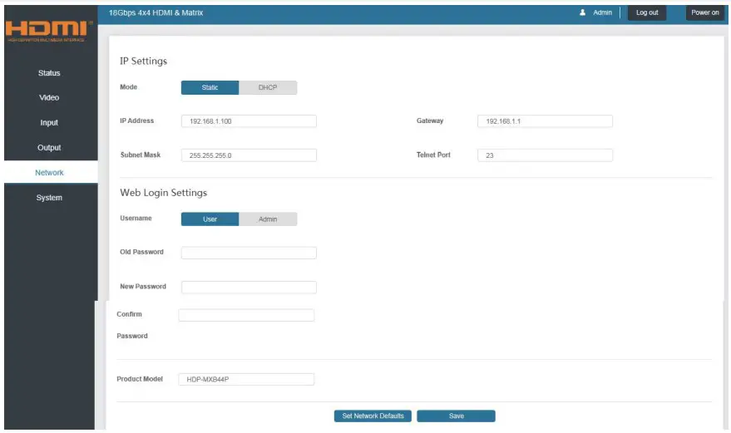This screenshot has height=433, width=731.
Task: Click the Admin account label
Action: click(602, 12)
